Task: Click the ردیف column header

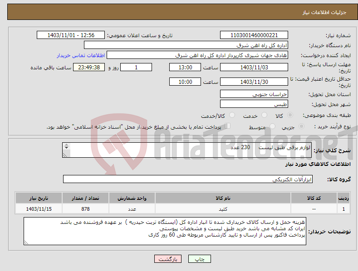Action: coord(343,198)
